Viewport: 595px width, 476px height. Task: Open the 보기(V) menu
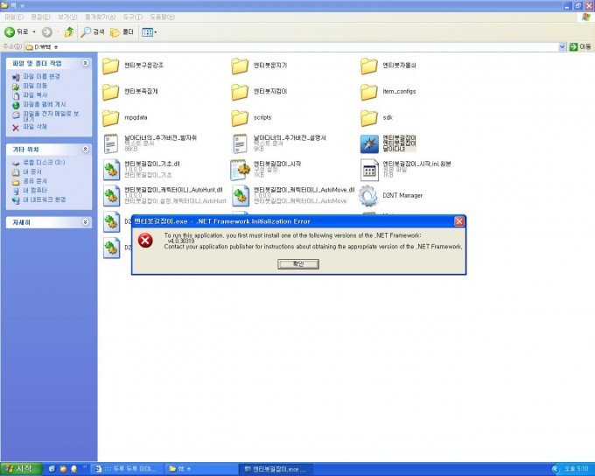point(67,17)
